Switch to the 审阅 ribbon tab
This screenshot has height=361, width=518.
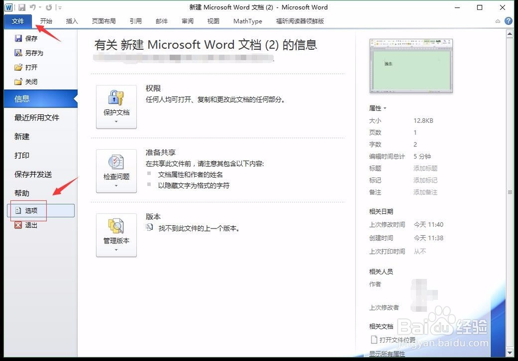tap(188, 21)
